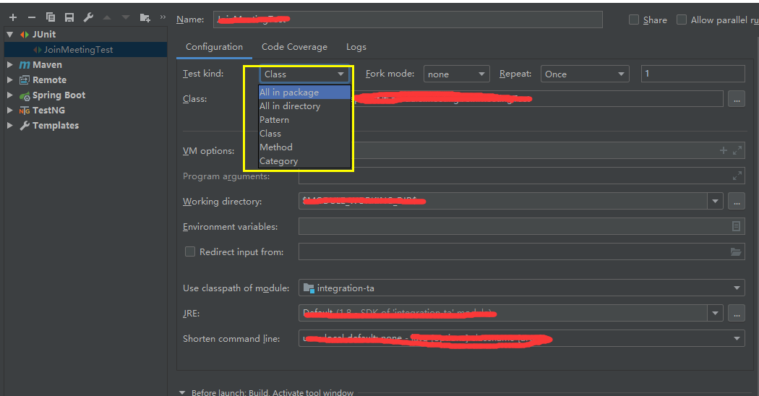This screenshot has height=396, width=759.
Task: Expand the Spring Boot tree node
Action: [9, 95]
